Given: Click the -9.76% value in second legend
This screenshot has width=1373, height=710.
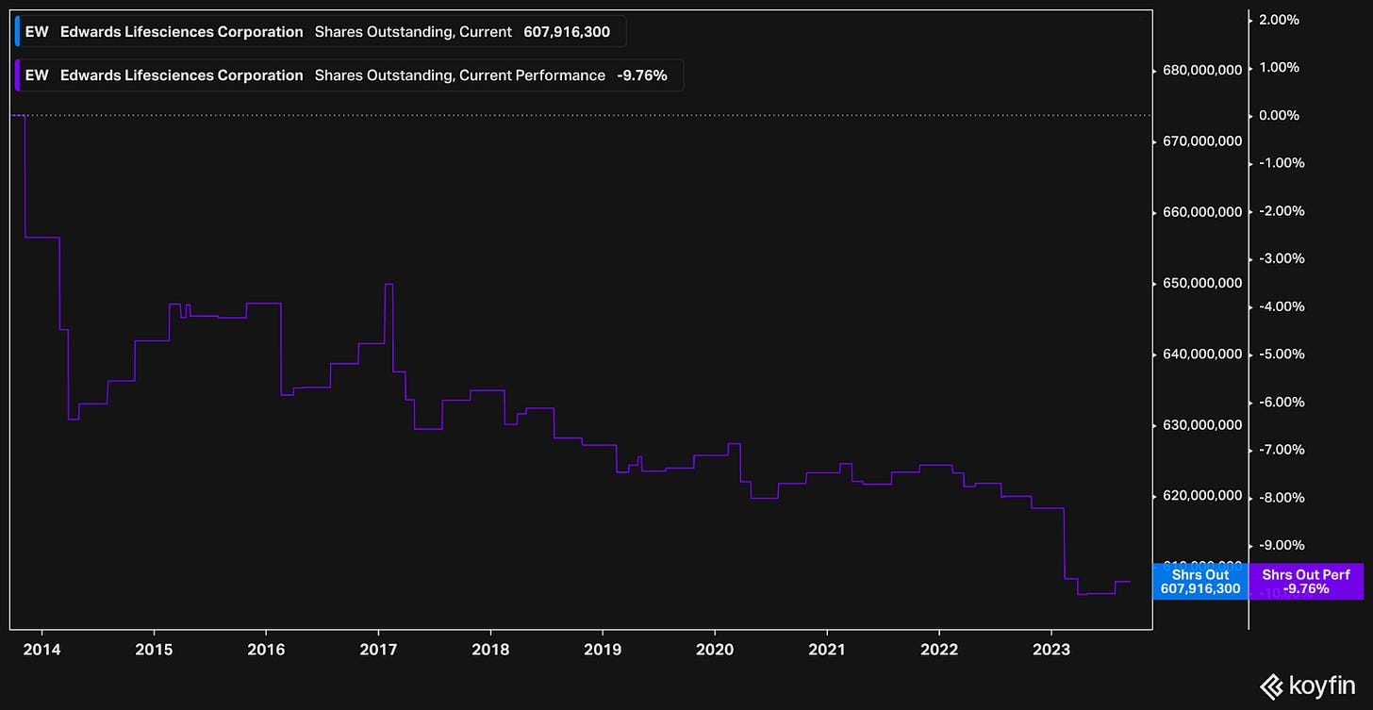Looking at the screenshot, I should [x=642, y=75].
